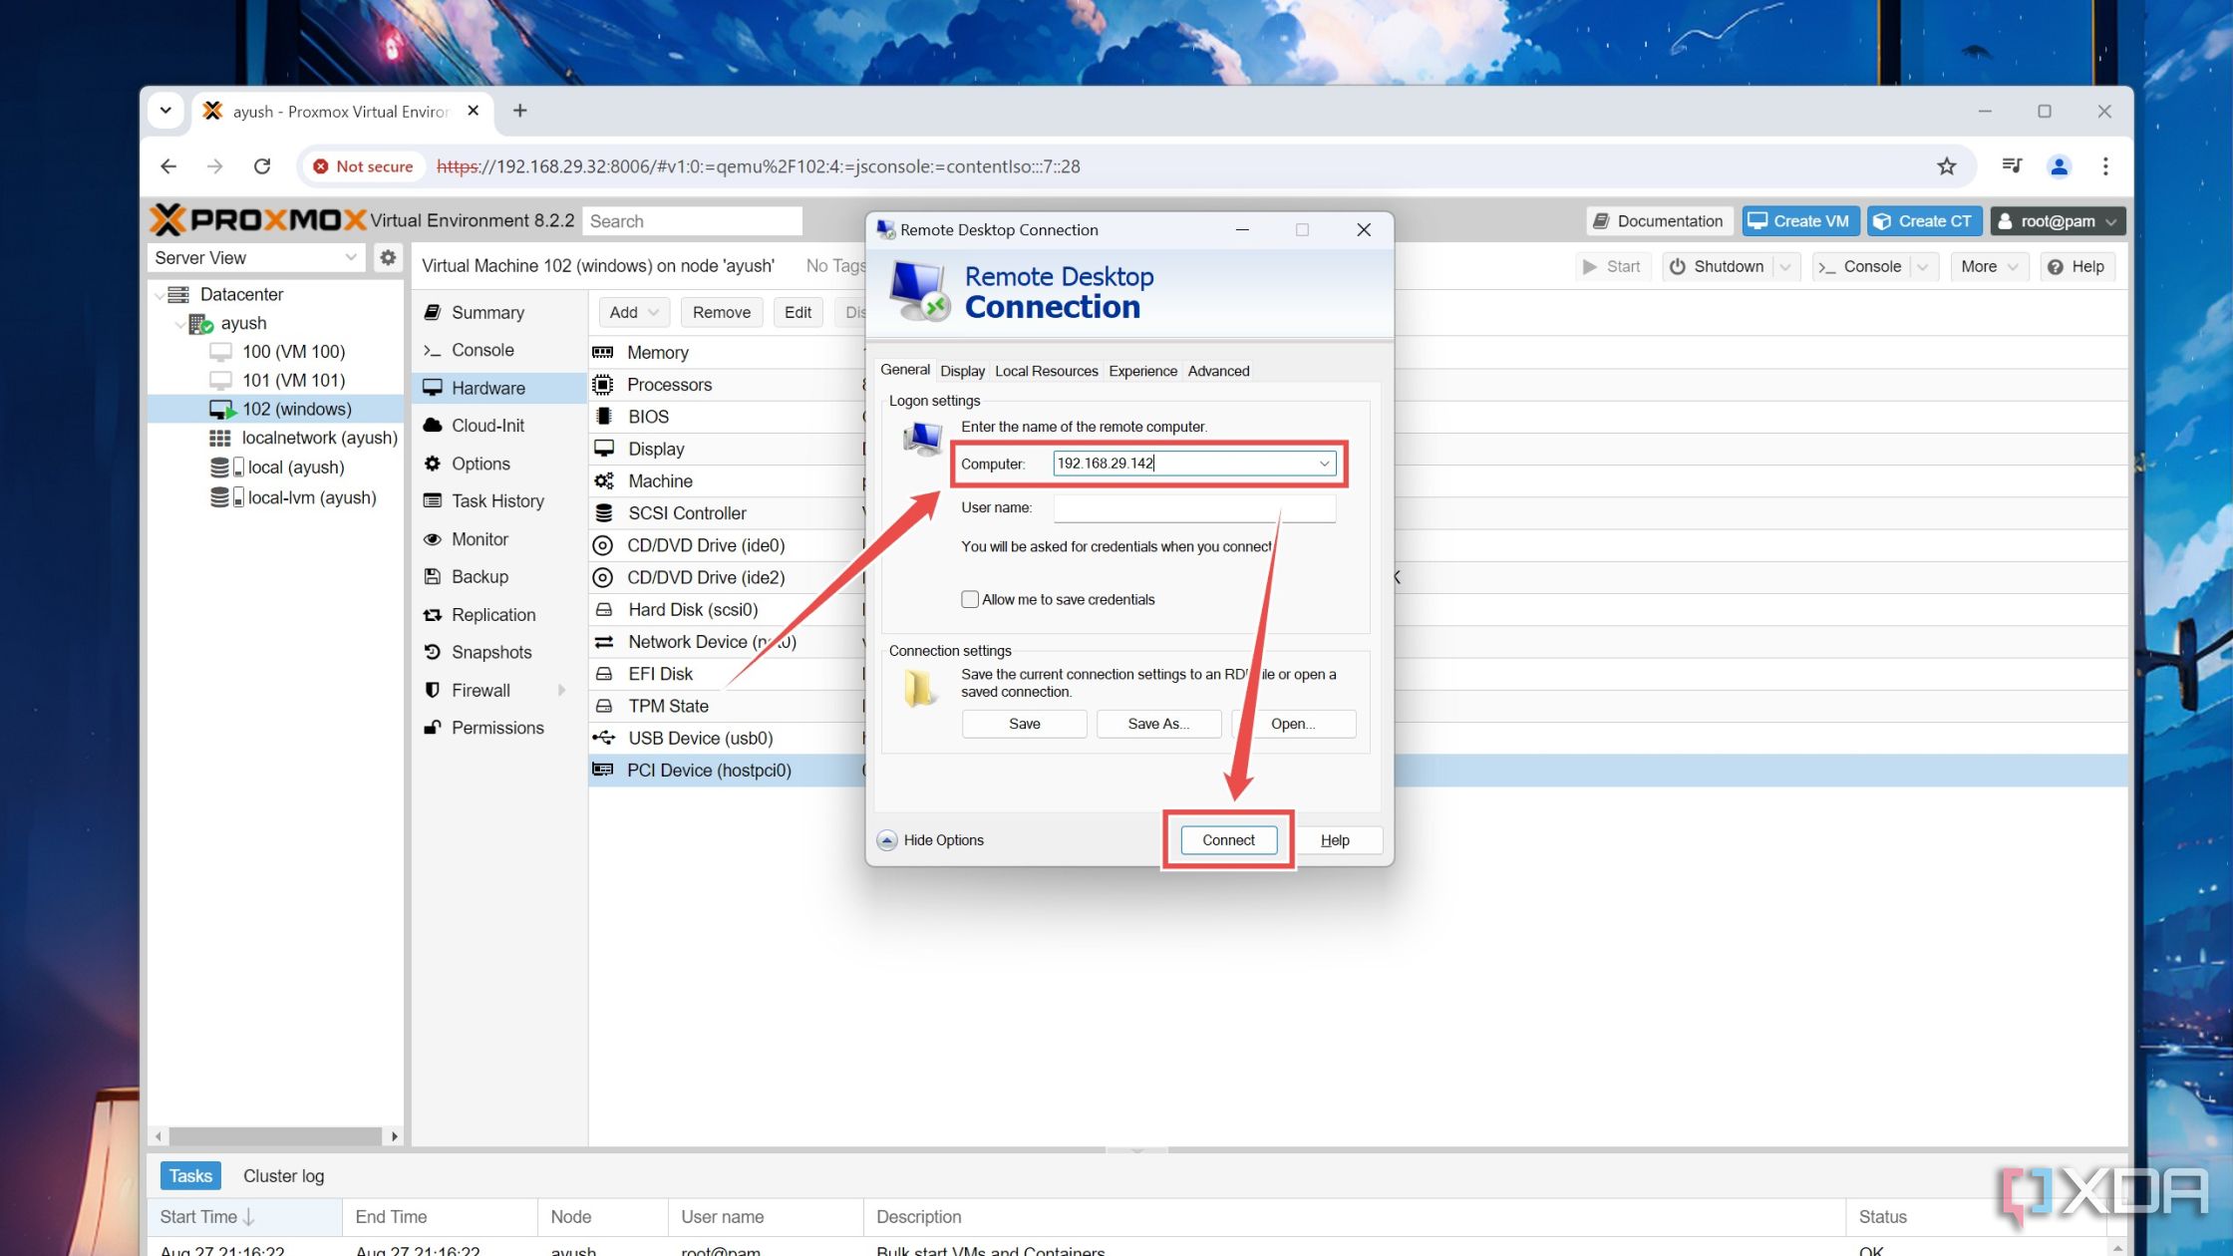Switch to the Experience tab
Screen dimensions: 2233x1256
[1142, 371]
